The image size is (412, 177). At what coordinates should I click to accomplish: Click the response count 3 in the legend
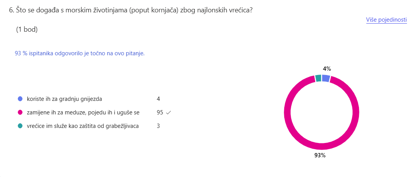coord(158,126)
